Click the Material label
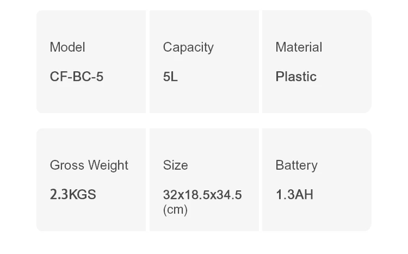This screenshot has height=254, width=408. [x=299, y=47]
